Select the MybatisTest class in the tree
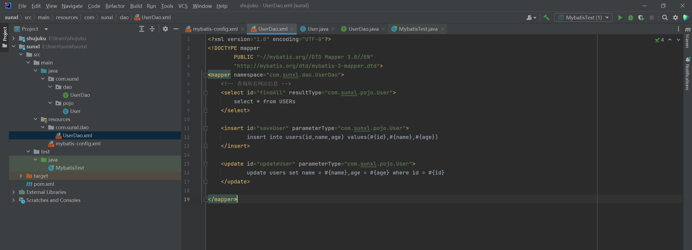 click(x=70, y=168)
